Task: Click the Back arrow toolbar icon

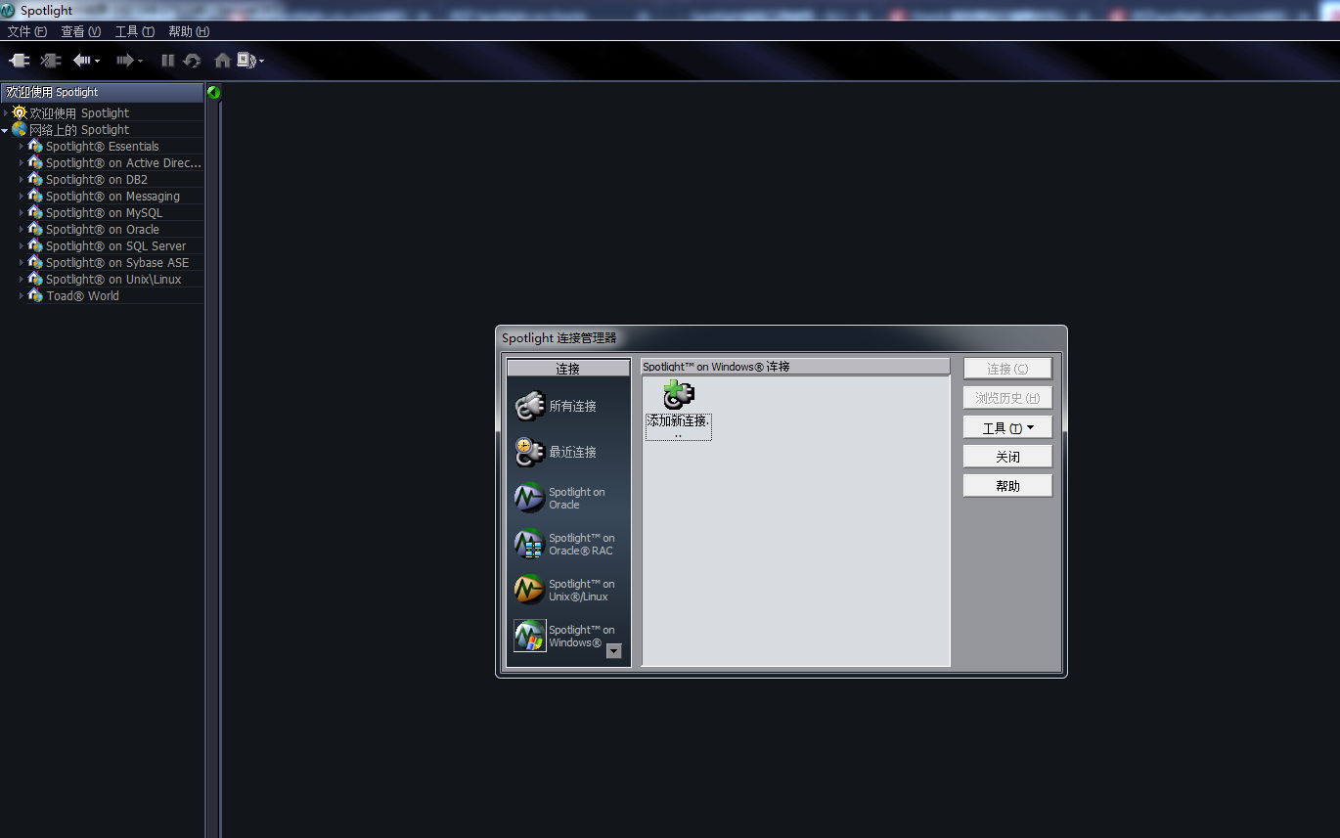Action: coord(82,61)
